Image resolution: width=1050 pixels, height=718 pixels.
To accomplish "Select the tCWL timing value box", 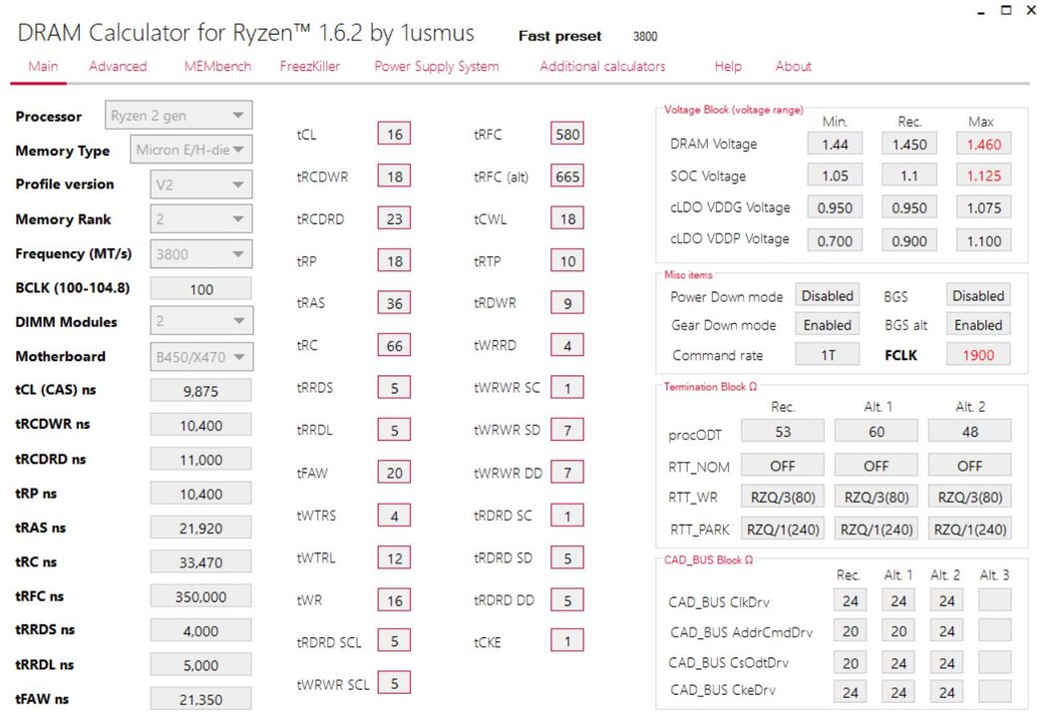I will (x=567, y=218).
